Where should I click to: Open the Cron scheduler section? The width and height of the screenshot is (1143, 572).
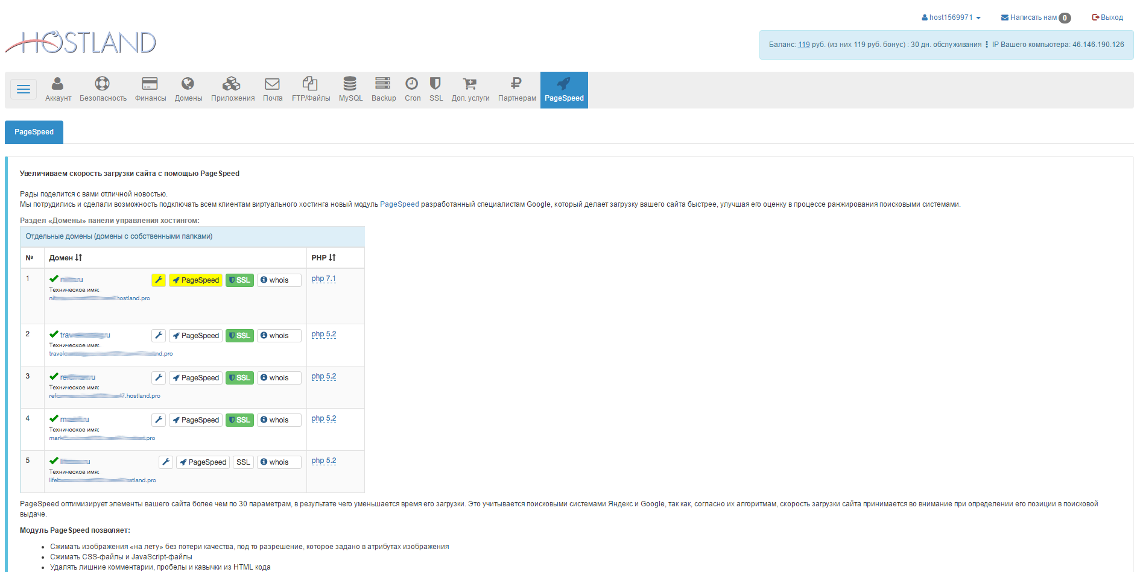pyautogui.click(x=413, y=90)
